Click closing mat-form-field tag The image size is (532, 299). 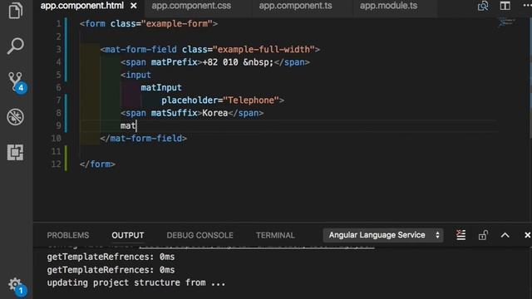pyautogui.click(x=144, y=139)
